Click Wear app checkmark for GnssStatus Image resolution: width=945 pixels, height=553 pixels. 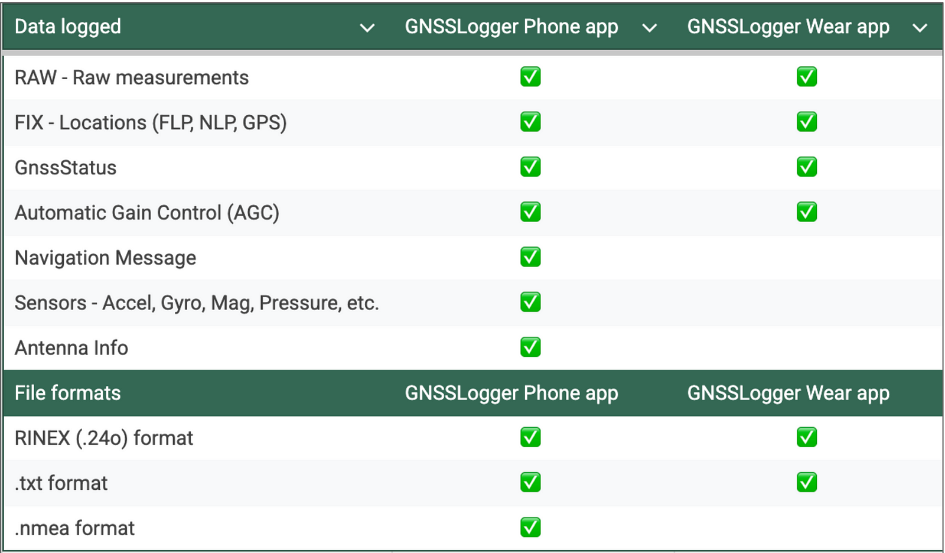point(807,167)
